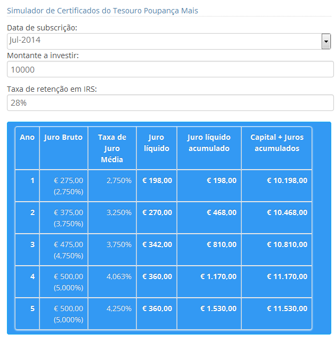Click the Ano column header
Viewport: 335px width, 342px height.
pos(27,138)
